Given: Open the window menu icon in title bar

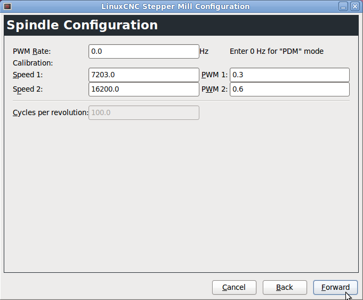Looking at the screenshot, I should point(7,6).
